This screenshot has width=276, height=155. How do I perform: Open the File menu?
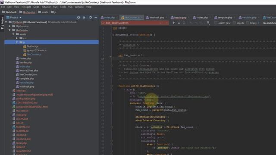click(x=3, y=7)
